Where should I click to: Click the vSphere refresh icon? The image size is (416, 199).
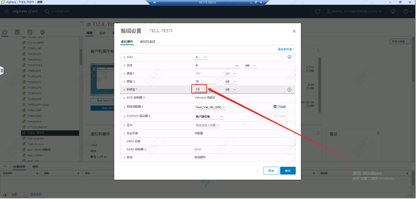click(318, 11)
